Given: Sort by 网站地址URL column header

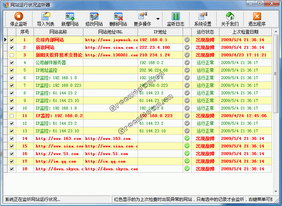Looking at the screenshot, I should tap(111, 32).
